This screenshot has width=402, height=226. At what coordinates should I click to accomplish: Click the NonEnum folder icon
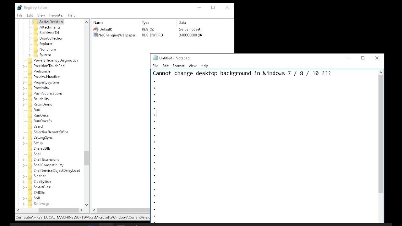coord(35,49)
